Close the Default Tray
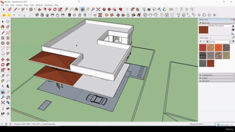 pos(234,19)
